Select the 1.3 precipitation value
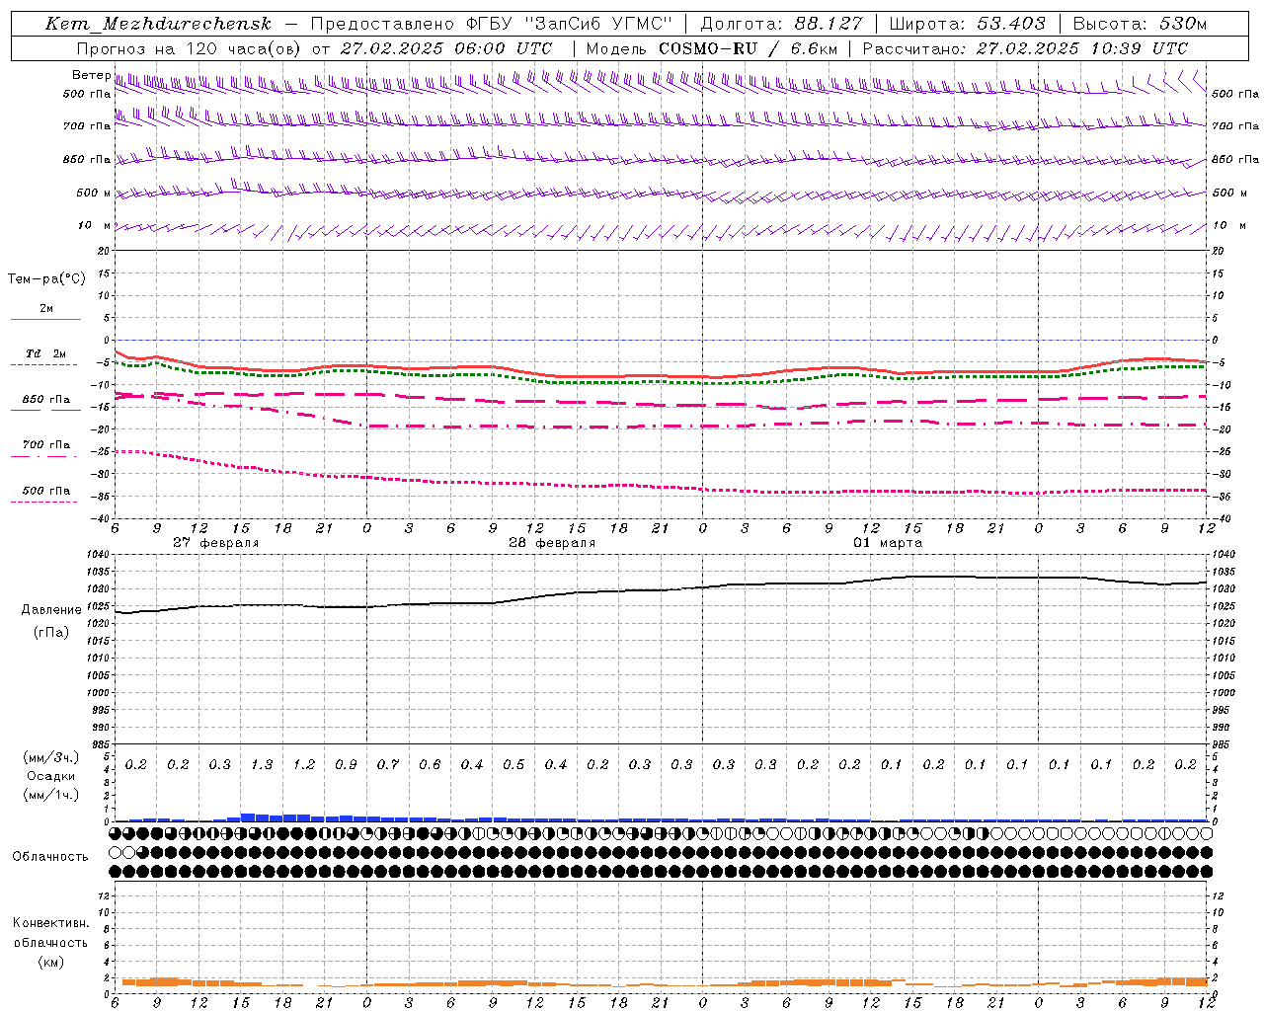Viewport: 1264px width, 1011px height. click(x=262, y=765)
